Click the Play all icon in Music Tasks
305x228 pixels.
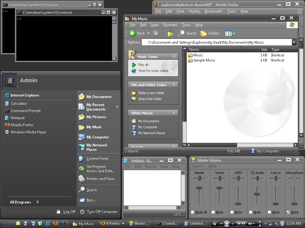click(134, 65)
